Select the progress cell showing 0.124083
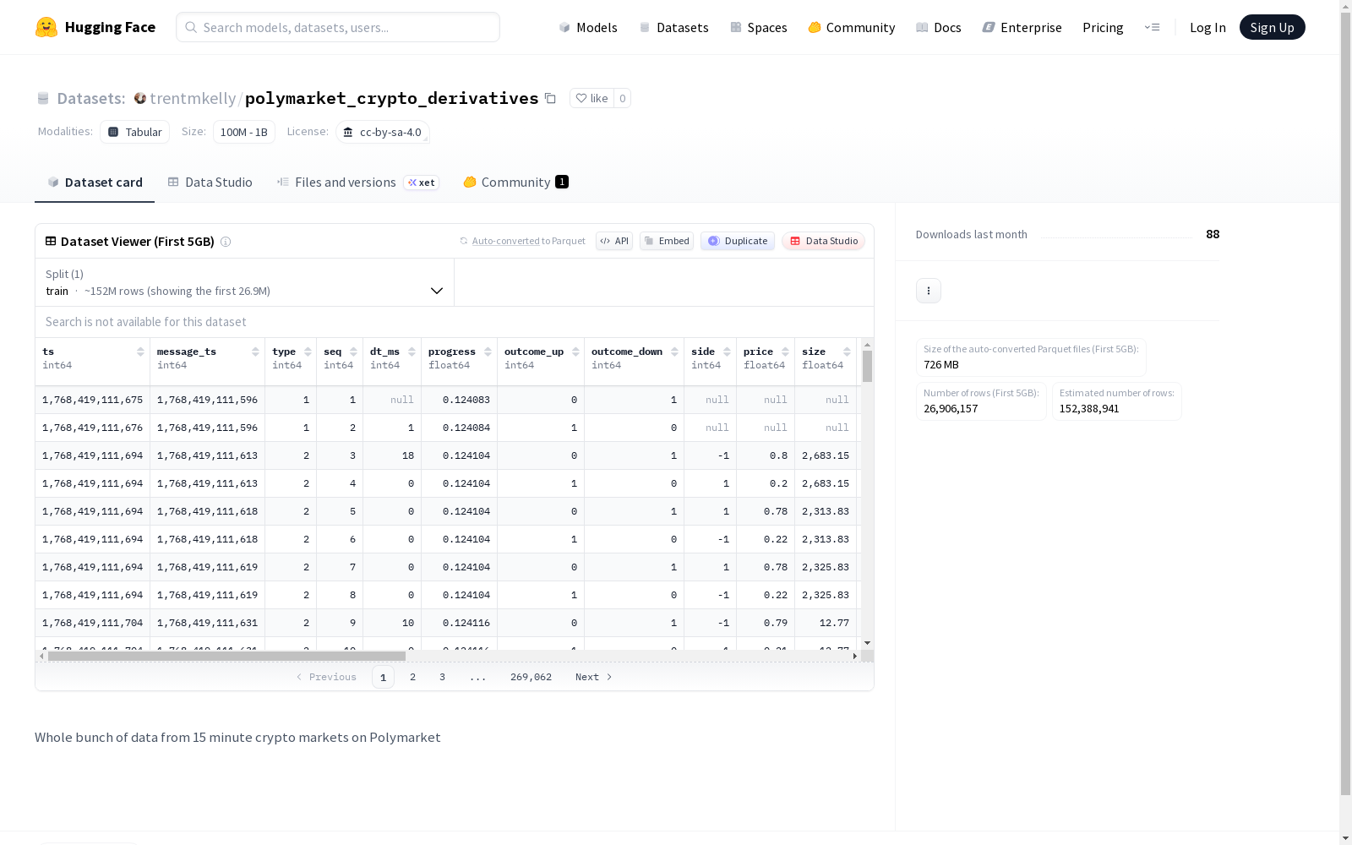 click(459, 400)
